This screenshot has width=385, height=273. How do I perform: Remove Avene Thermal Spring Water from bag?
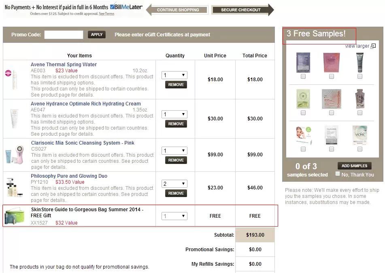(x=176, y=85)
